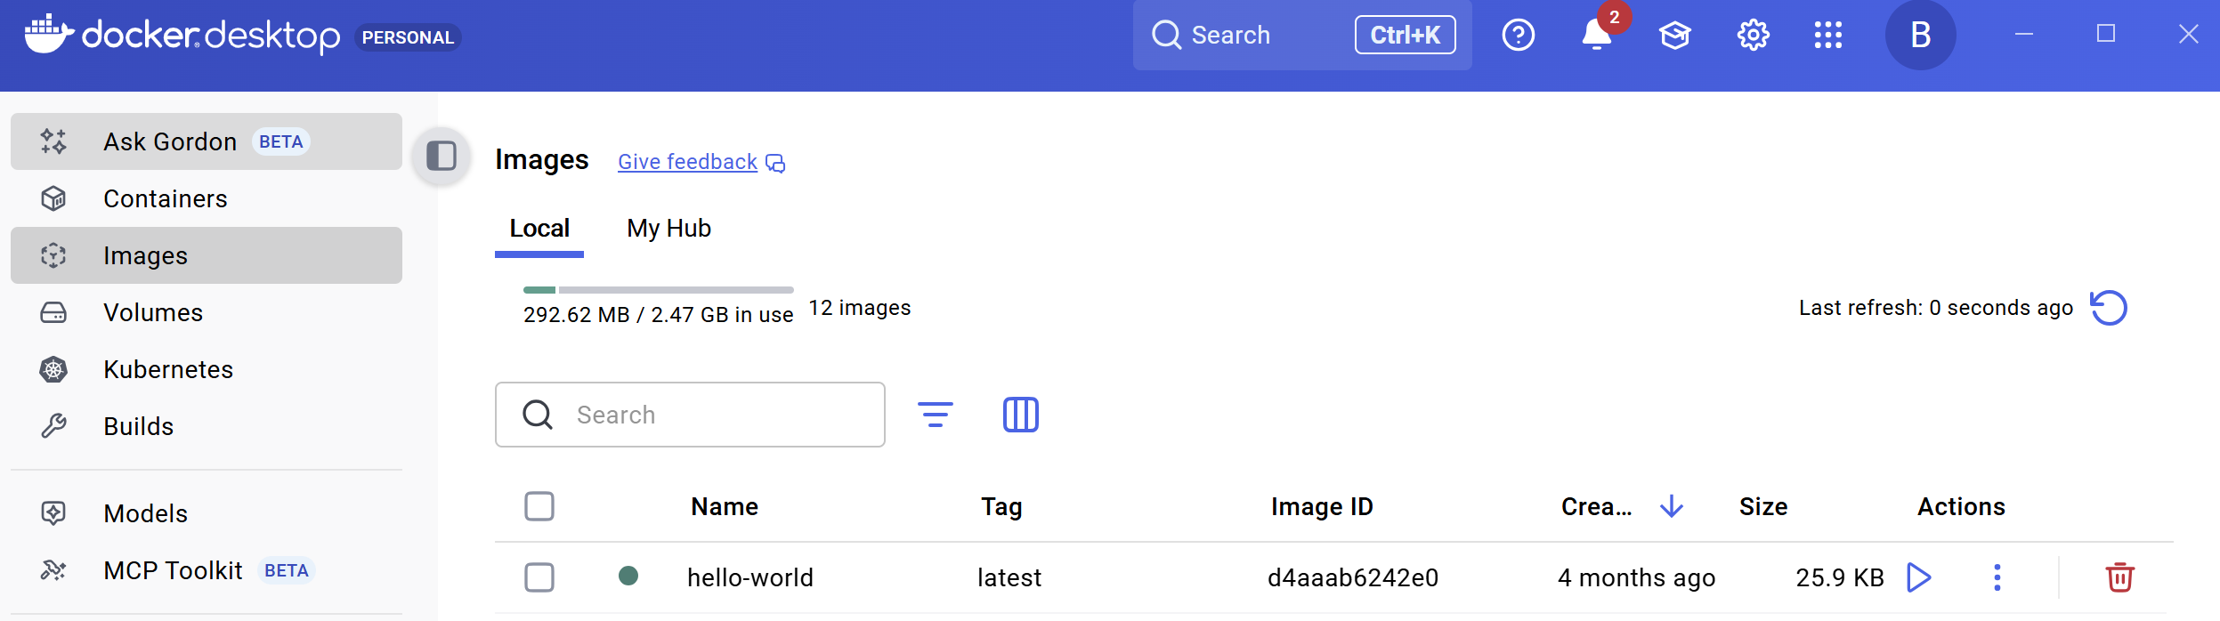Open the MCP Toolkit section
Viewport: 2220px width, 621px height.
coord(206,570)
